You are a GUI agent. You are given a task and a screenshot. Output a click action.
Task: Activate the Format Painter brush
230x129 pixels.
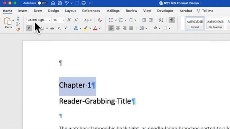click(18, 29)
